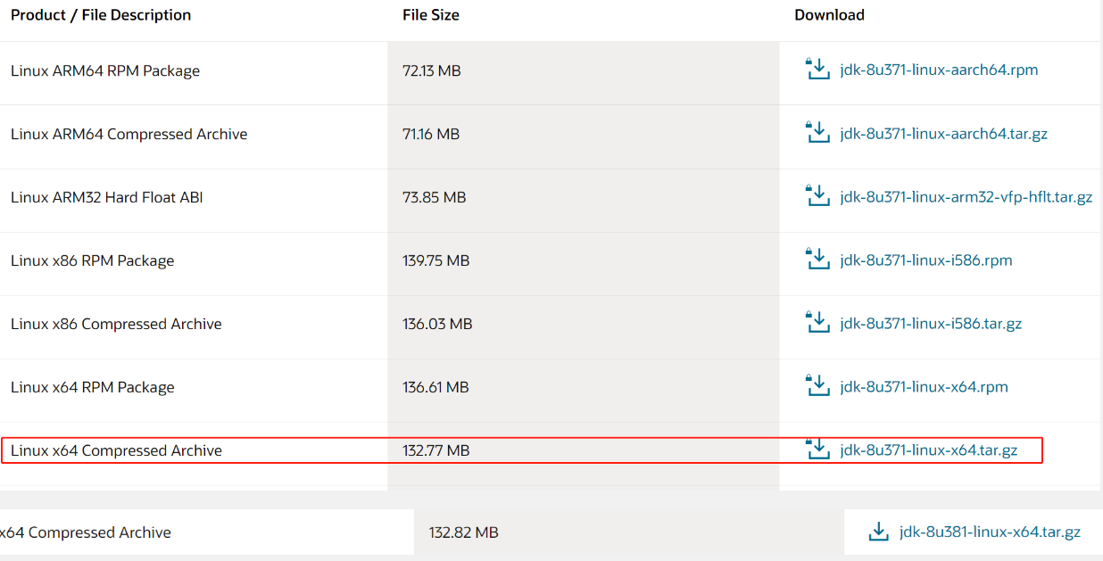This screenshot has height=561, width=1103.
Task: Click download icon for jdk-8u371-linux-aarch64.rpm
Action: click(x=817, y=69)
